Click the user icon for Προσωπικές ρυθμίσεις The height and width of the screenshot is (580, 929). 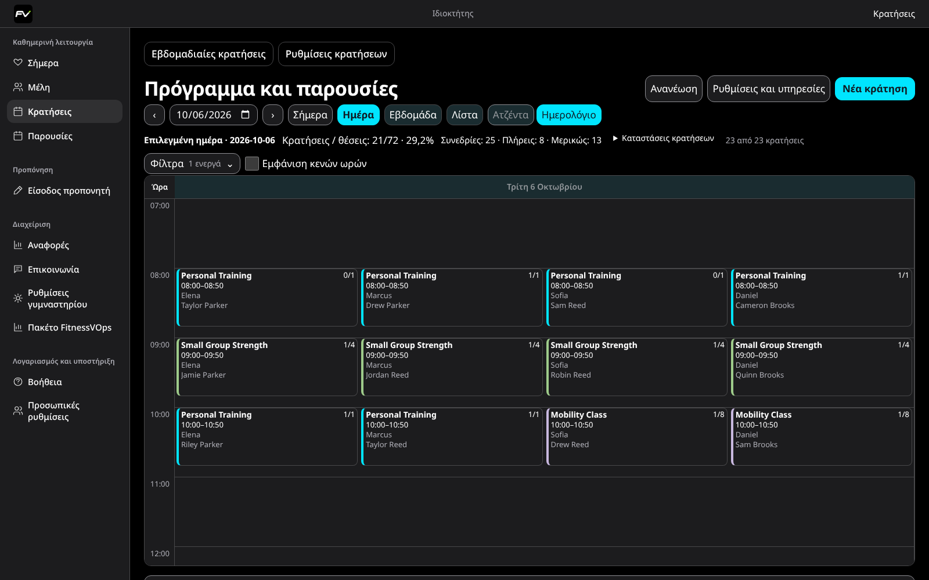pyautogui.click(x=18, y=411)
